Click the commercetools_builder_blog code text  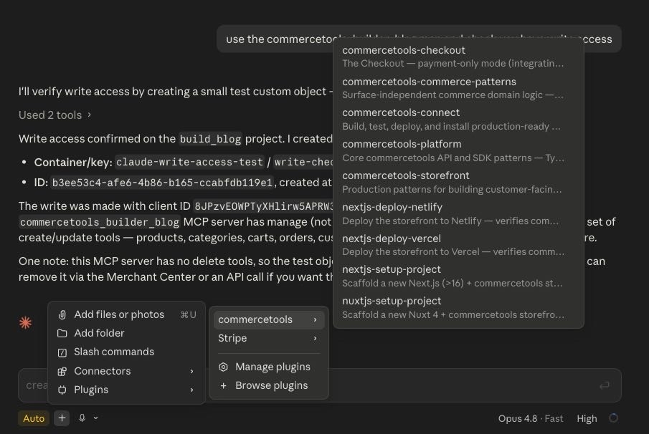pyautogui.click(x=100, y=223)
